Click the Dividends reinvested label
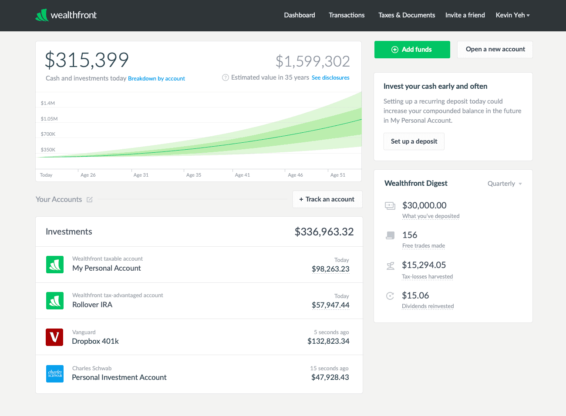Image resolution: width=566 pixels, height=416 pixels. point(428,306)
